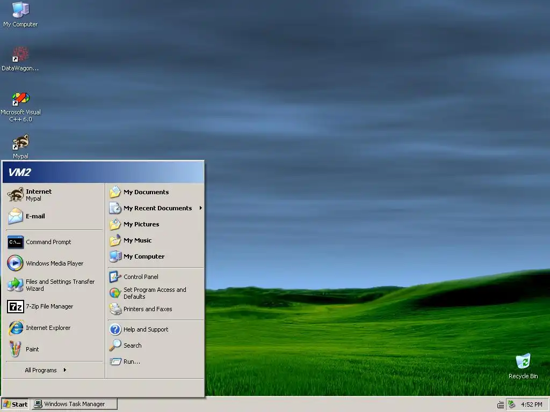Click the Help and Support question icon

(x=115, y=329)
